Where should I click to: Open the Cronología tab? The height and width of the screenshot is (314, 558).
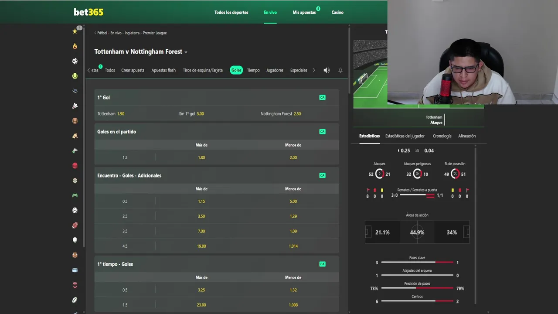442,136
